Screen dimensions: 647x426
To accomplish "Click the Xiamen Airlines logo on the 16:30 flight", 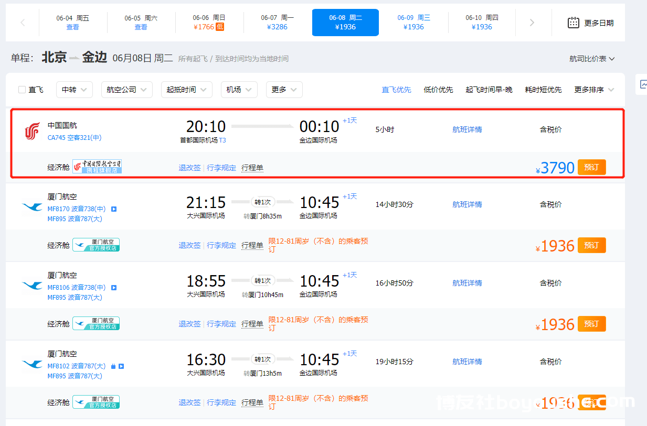I will tap(33, 364).
